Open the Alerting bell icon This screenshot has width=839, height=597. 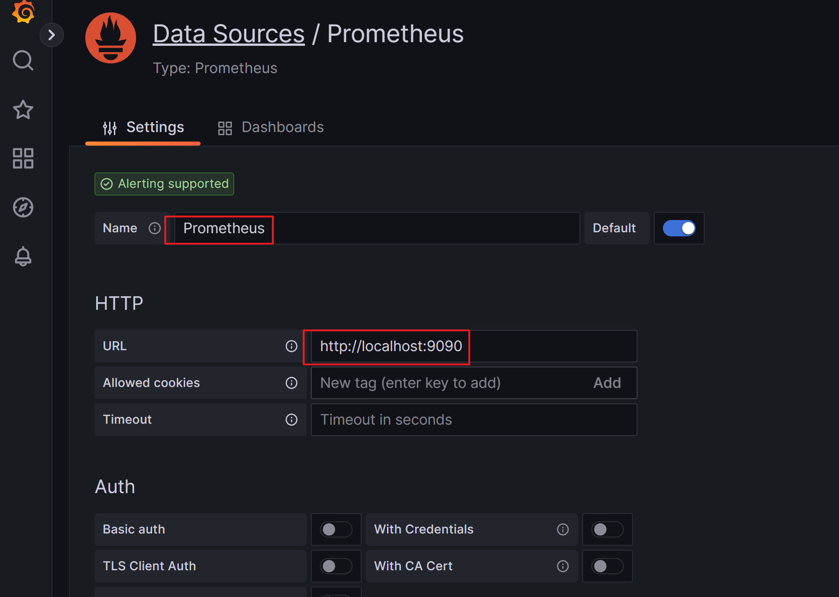click(x=23, y=256)
